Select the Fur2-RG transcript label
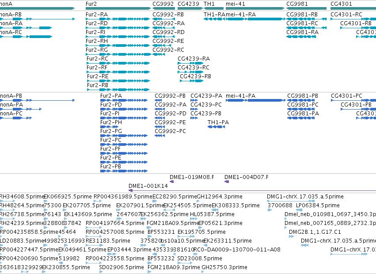 tap(97, 50)
